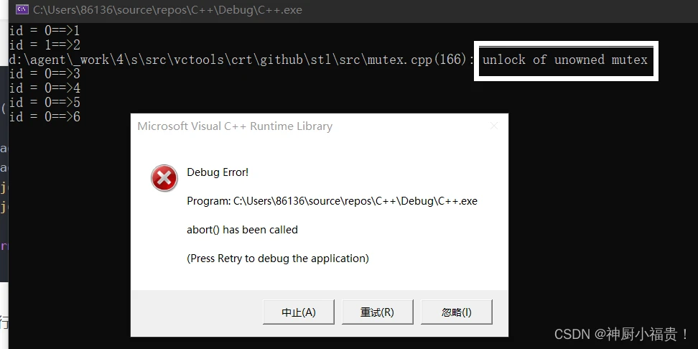This screenshot has height=349, width=698.
Task: Click console output line 'id = 0==>6'
Action: point(45,116)
